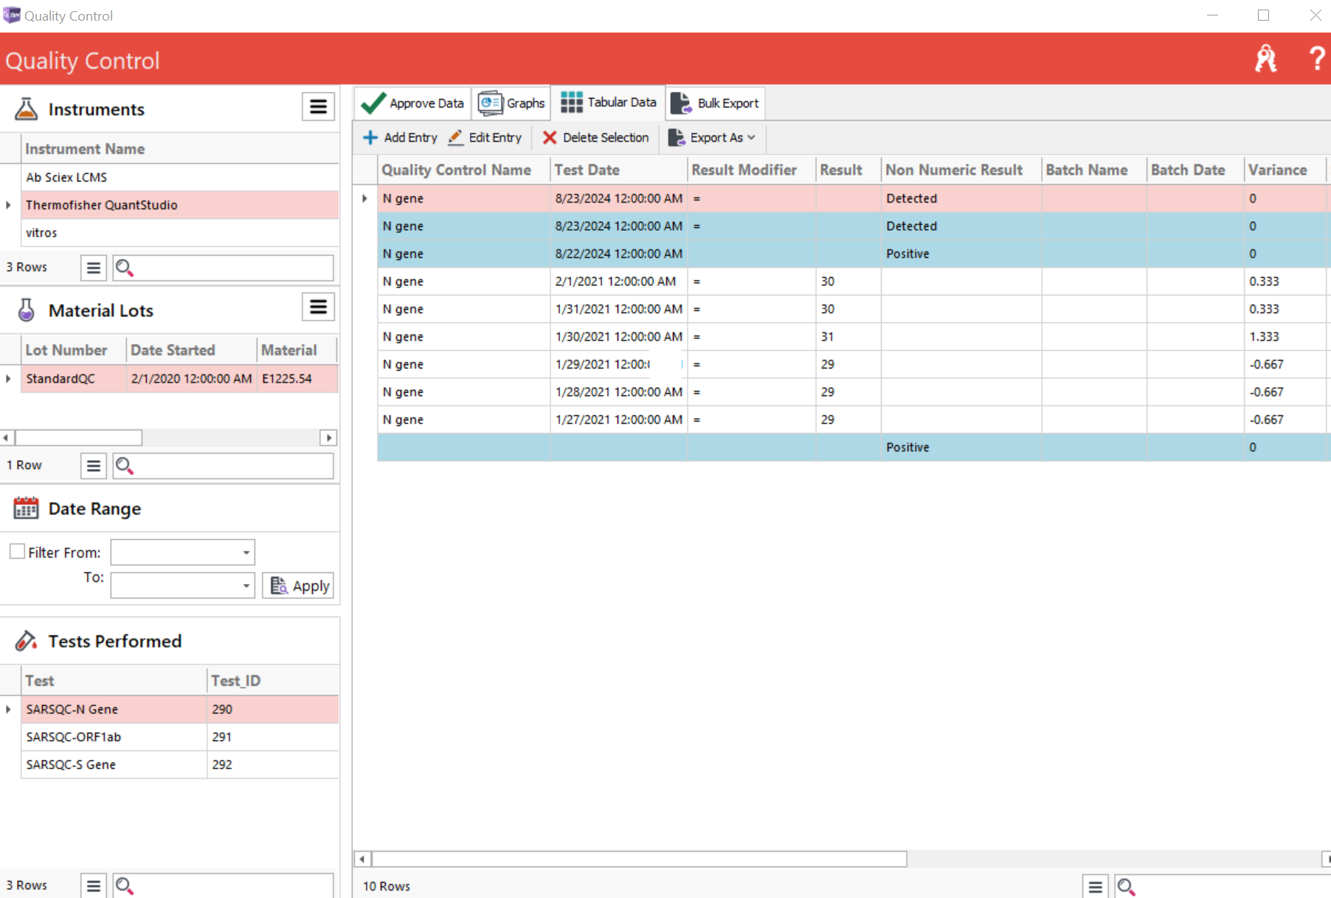Sort by Test Date column header
The height and width of the screenshot is (898, 1331).
(618, 170)
